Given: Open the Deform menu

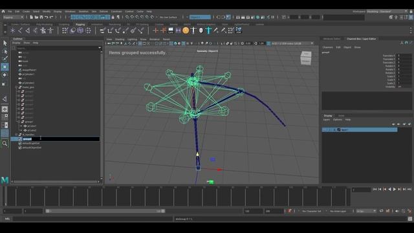Looking at the screenshot, I should [x=103, y=12].
